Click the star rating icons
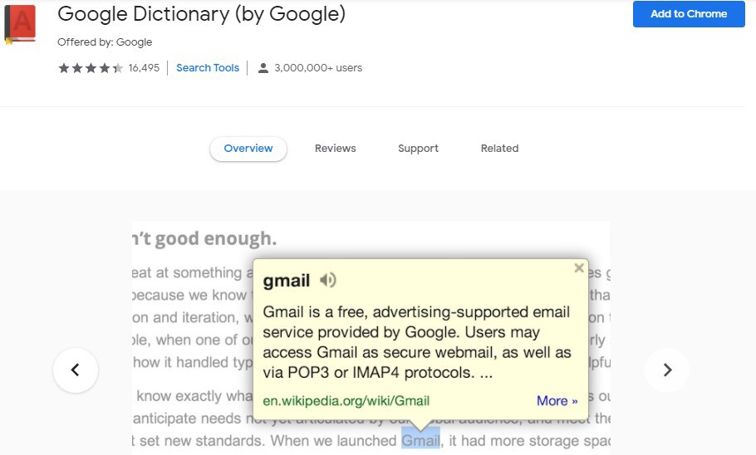This screenshot has height=455, width=756. 91,68
